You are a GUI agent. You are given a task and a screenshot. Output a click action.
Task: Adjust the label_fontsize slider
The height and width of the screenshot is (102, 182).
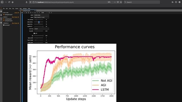tap(39, 22)
